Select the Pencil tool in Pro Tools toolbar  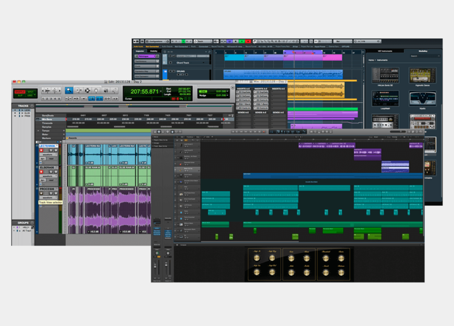114,91
